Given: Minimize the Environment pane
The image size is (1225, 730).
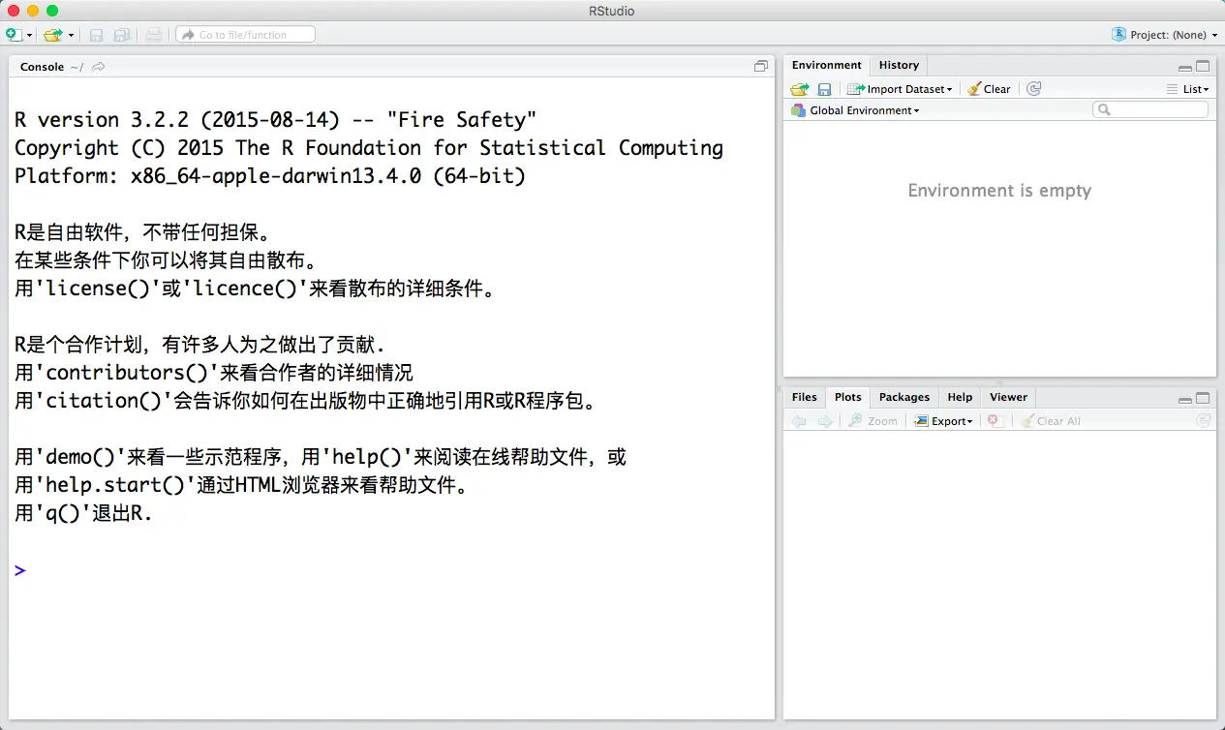Looking at the screenshot, I should [1185, 68].
